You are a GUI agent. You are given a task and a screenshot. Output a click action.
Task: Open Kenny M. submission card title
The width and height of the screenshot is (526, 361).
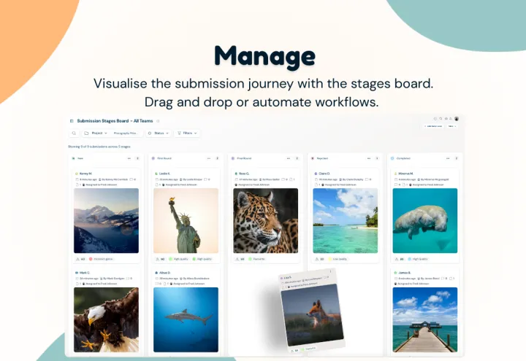point(85,174)
